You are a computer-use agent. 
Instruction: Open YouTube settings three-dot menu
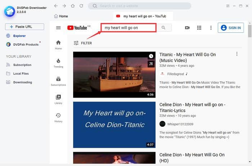tap(211, 28)
